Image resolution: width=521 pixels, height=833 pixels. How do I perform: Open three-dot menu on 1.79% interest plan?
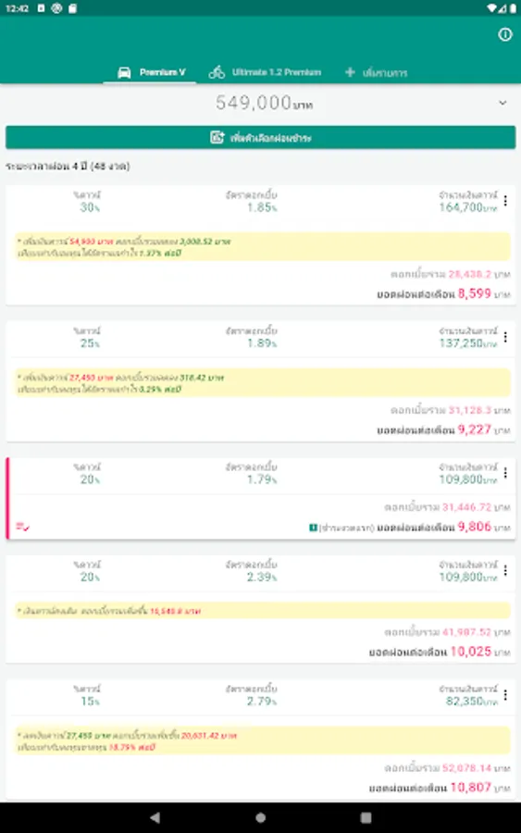pos(505,473)
